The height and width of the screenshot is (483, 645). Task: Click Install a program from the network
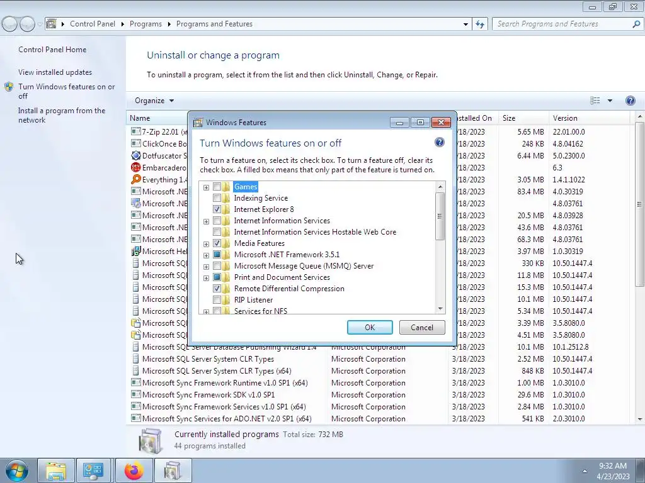pyautogui.click(x=62, y=116)
